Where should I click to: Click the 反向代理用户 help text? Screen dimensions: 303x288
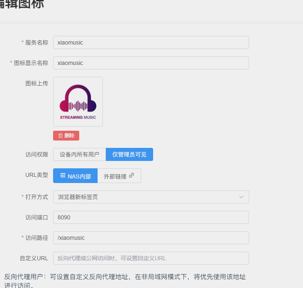(x=125, y=281)
